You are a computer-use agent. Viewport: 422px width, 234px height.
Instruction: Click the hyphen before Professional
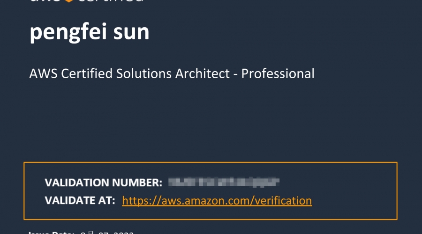[235, 74]
